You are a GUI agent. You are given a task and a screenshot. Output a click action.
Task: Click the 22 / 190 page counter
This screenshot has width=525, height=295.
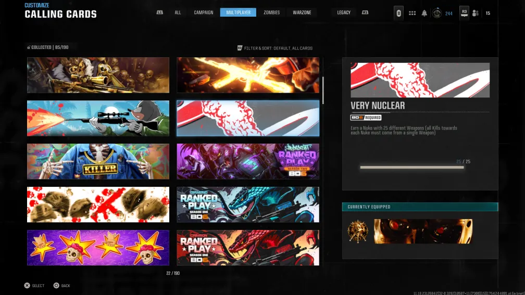[x=173, y=273]
